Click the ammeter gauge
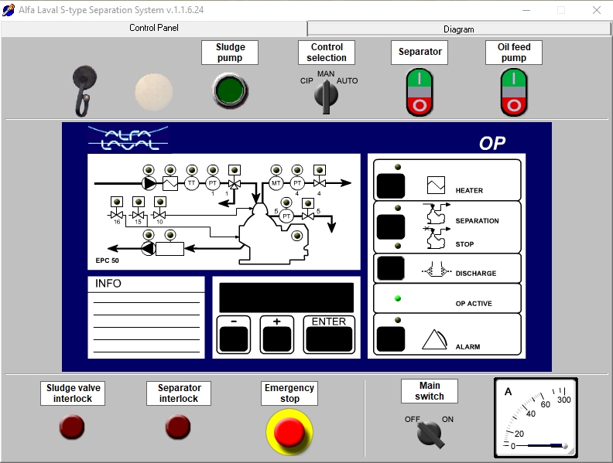 pyautogui.click(x=536, y=417)
